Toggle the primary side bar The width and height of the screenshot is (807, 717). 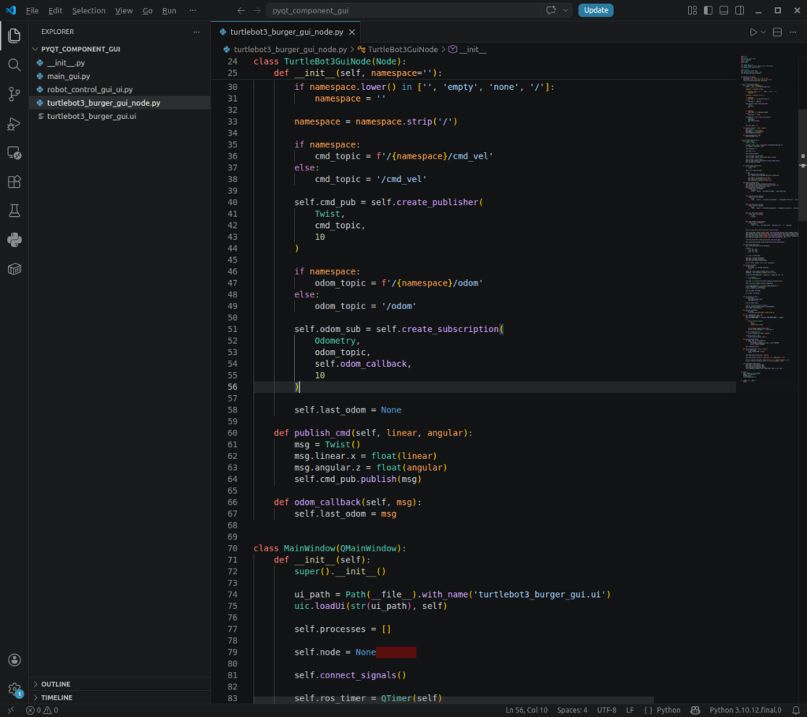[x=708, y=10]
